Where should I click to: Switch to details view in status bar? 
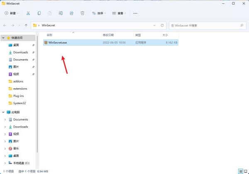[x=240, y=171]
